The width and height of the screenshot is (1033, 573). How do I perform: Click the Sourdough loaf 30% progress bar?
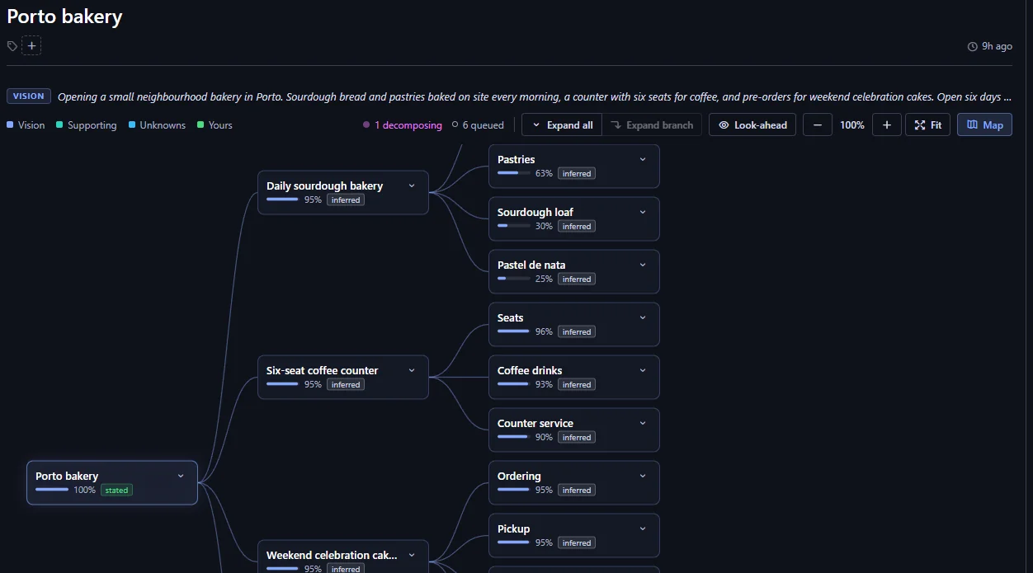tap(514, 226)
